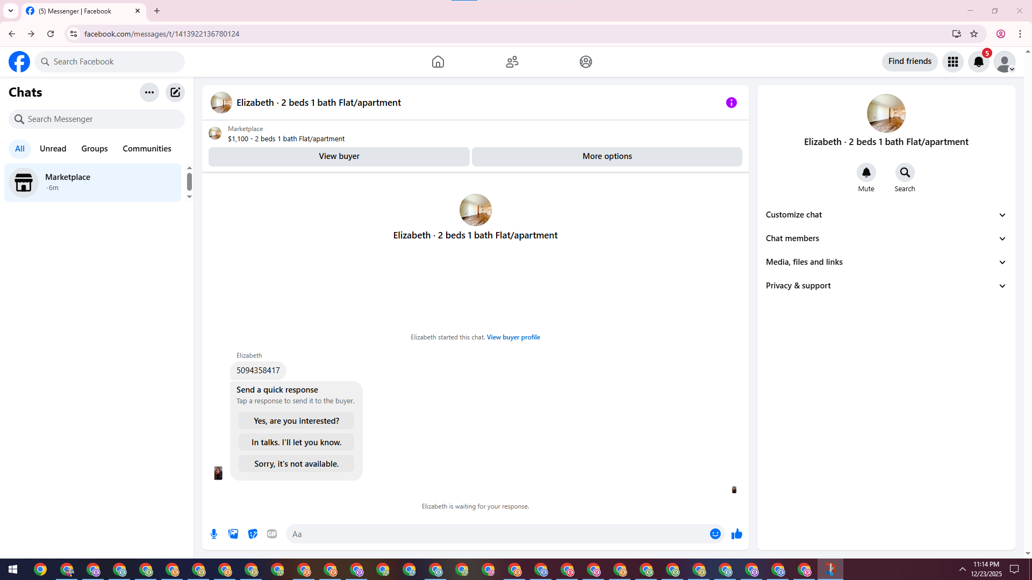The width and height of the screenshot is (1032, 580).
Task: Toggle the purple conversation information icon
Action: pos(731,103)
